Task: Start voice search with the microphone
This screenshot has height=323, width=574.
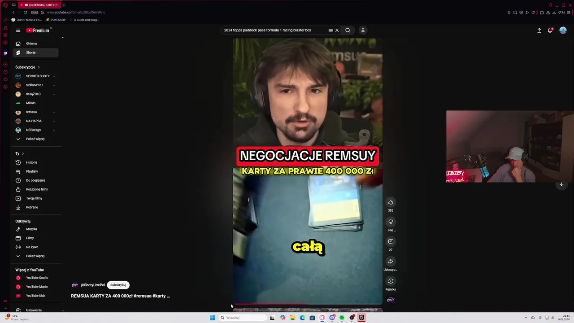Action: [x=363, y=31]
